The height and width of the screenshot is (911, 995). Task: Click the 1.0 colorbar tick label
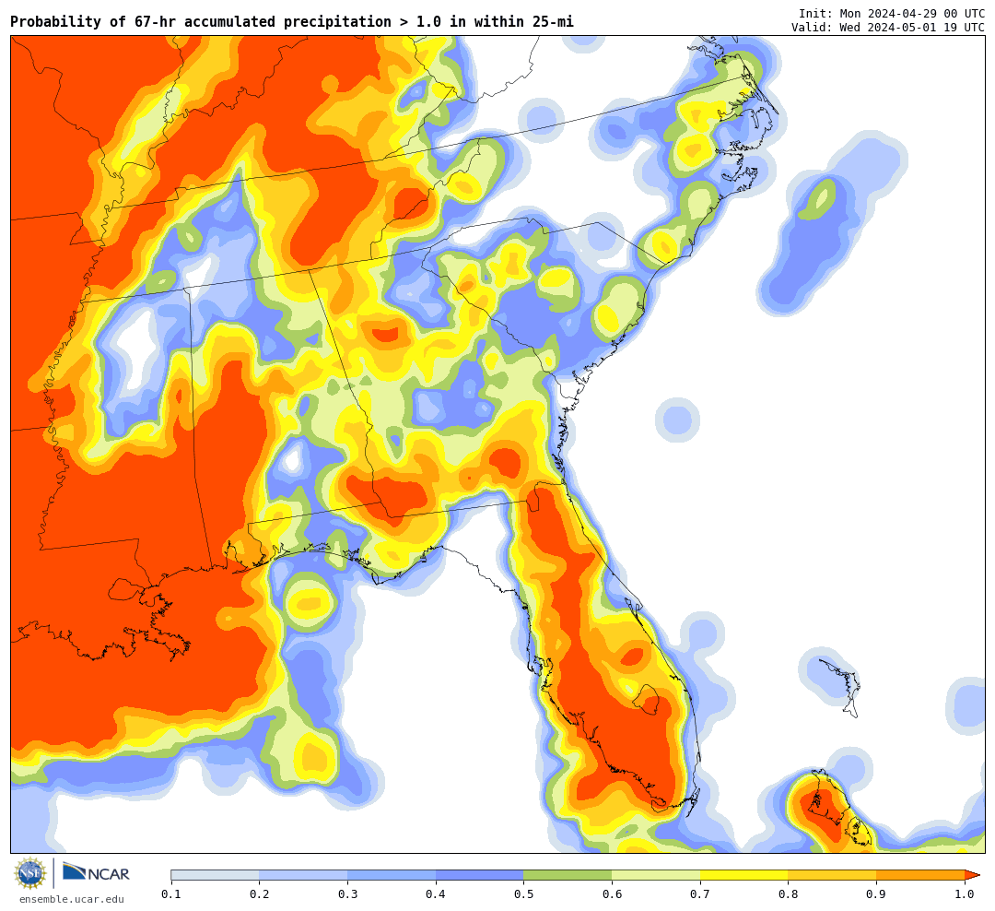(x=966, y=893)
